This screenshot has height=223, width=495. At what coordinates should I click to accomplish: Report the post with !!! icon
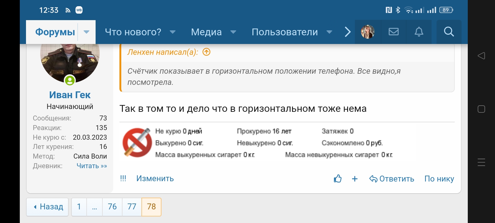click(x=123, y=178)
